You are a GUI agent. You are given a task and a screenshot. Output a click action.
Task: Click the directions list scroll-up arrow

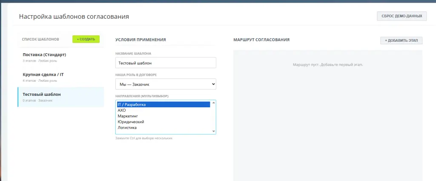[213, 103]
